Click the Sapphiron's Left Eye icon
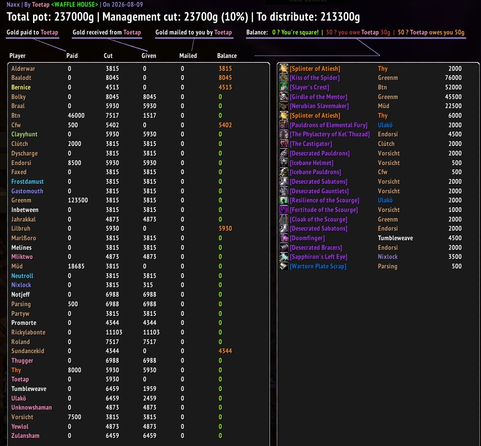 coord(284,257)
